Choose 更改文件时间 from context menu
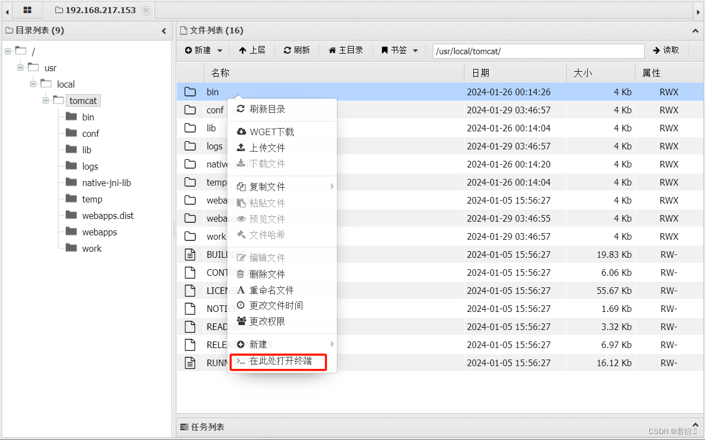This screenshot has height=440, width=705. pyautogui.click(x=282, y=305)
